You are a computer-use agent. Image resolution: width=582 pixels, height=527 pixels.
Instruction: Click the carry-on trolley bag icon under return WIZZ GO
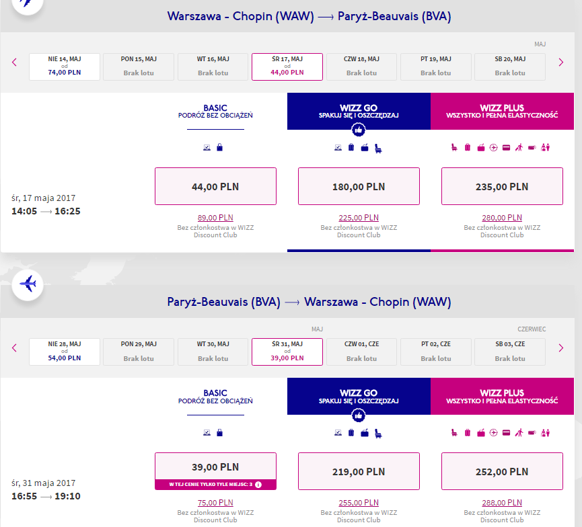click(365, 433)
